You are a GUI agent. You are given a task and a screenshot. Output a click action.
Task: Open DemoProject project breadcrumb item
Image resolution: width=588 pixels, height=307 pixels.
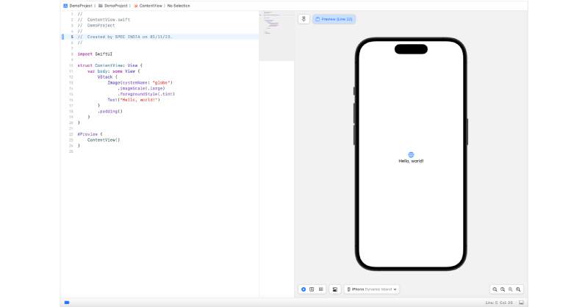coord(81,6)
